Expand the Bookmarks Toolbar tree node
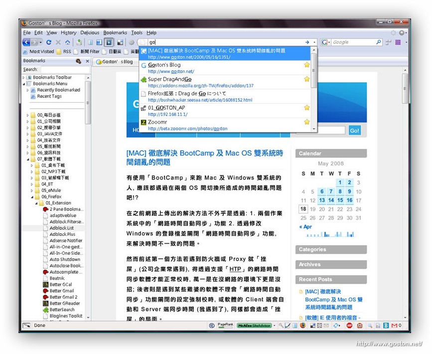 pyautogui.click(x=24, y=77)
